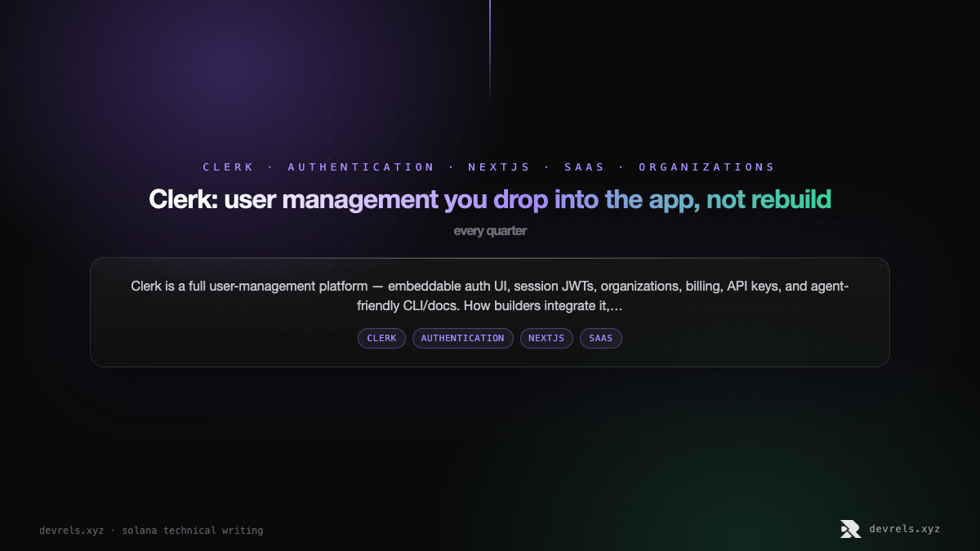
Task: Click the CLERK tag pill
Action: [x=381, y=338]
